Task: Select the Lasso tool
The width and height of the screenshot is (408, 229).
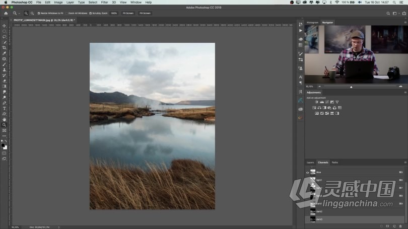Action: coord(4,37)
